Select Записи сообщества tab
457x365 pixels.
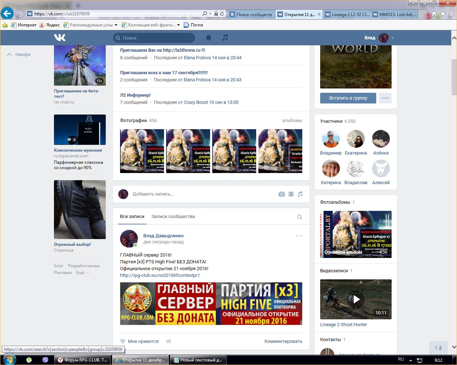173,217
